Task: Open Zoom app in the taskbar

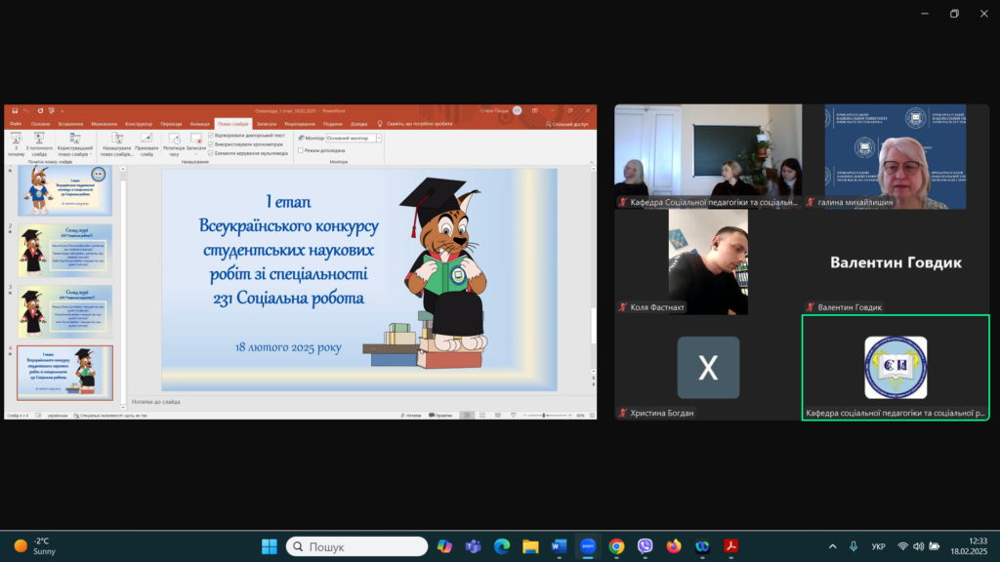Action: point(588,546)
